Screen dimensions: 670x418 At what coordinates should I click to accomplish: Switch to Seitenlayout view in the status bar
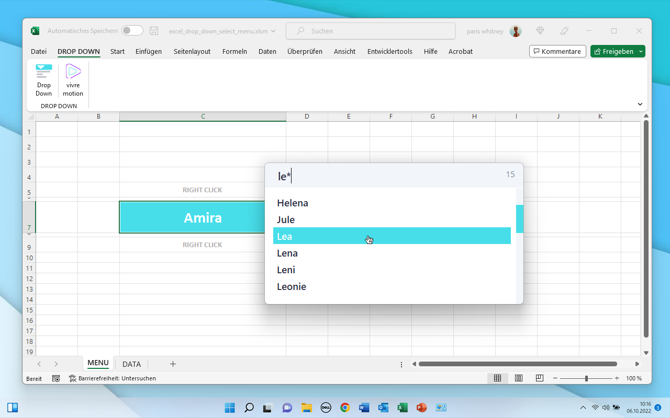[x=518, y=378]
